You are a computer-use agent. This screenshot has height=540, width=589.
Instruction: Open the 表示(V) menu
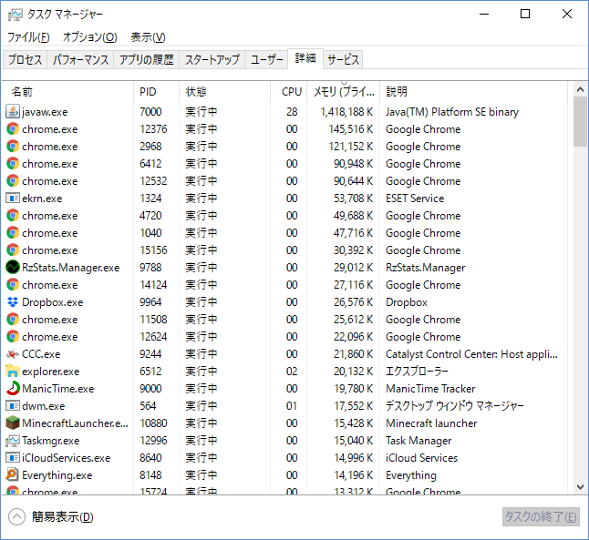coord(148,37)
